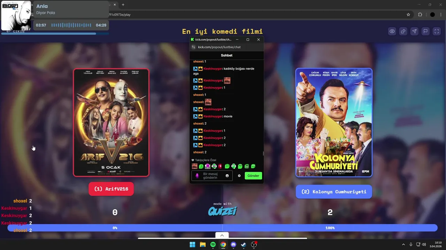Insert the red emote in the emote row

[x=220, y=166]
